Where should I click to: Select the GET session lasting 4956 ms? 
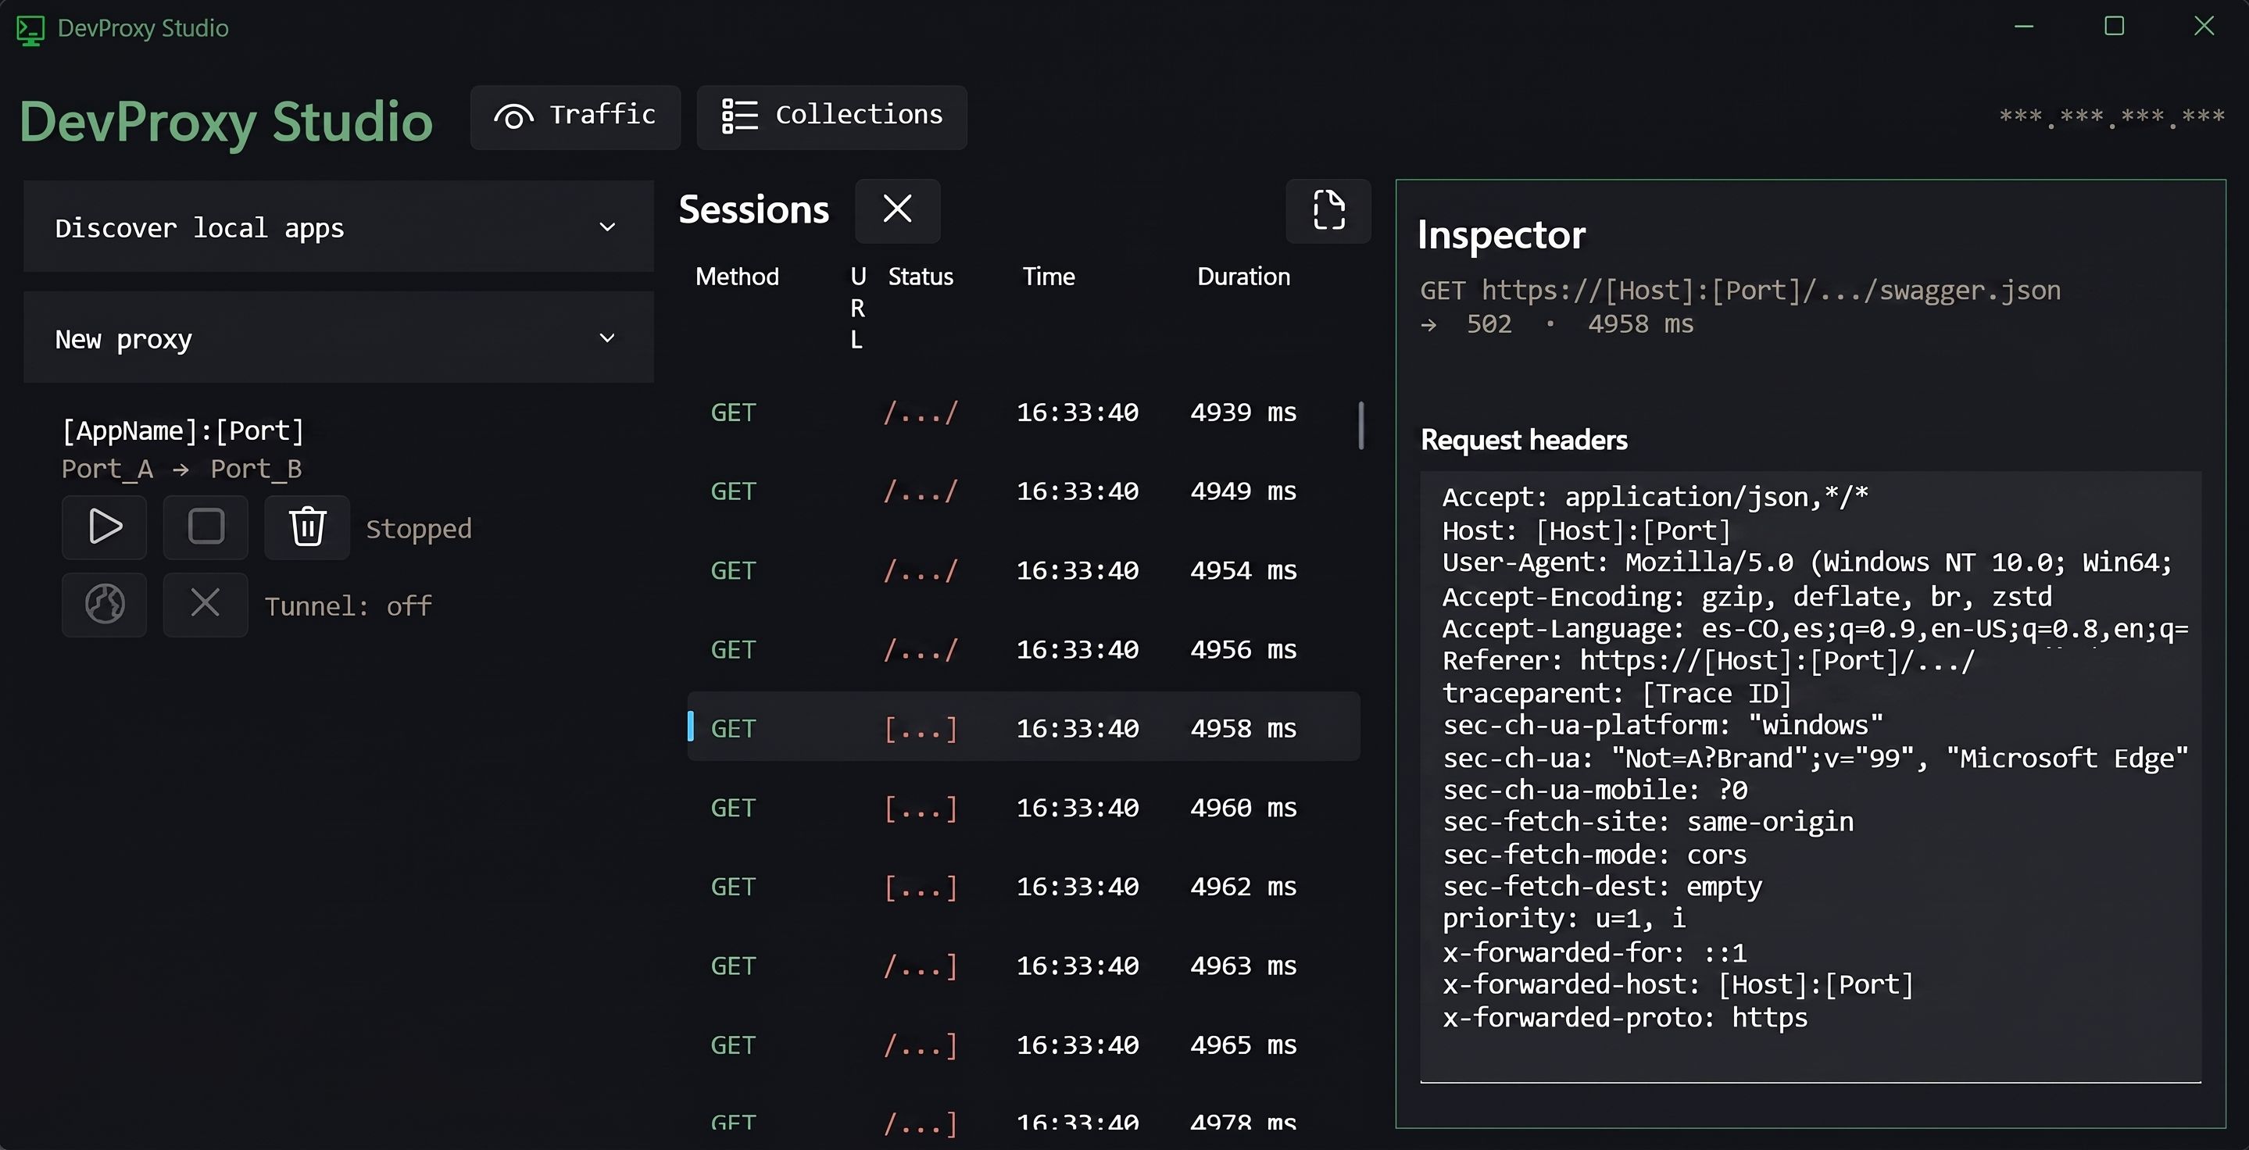tap(1023, 649)
